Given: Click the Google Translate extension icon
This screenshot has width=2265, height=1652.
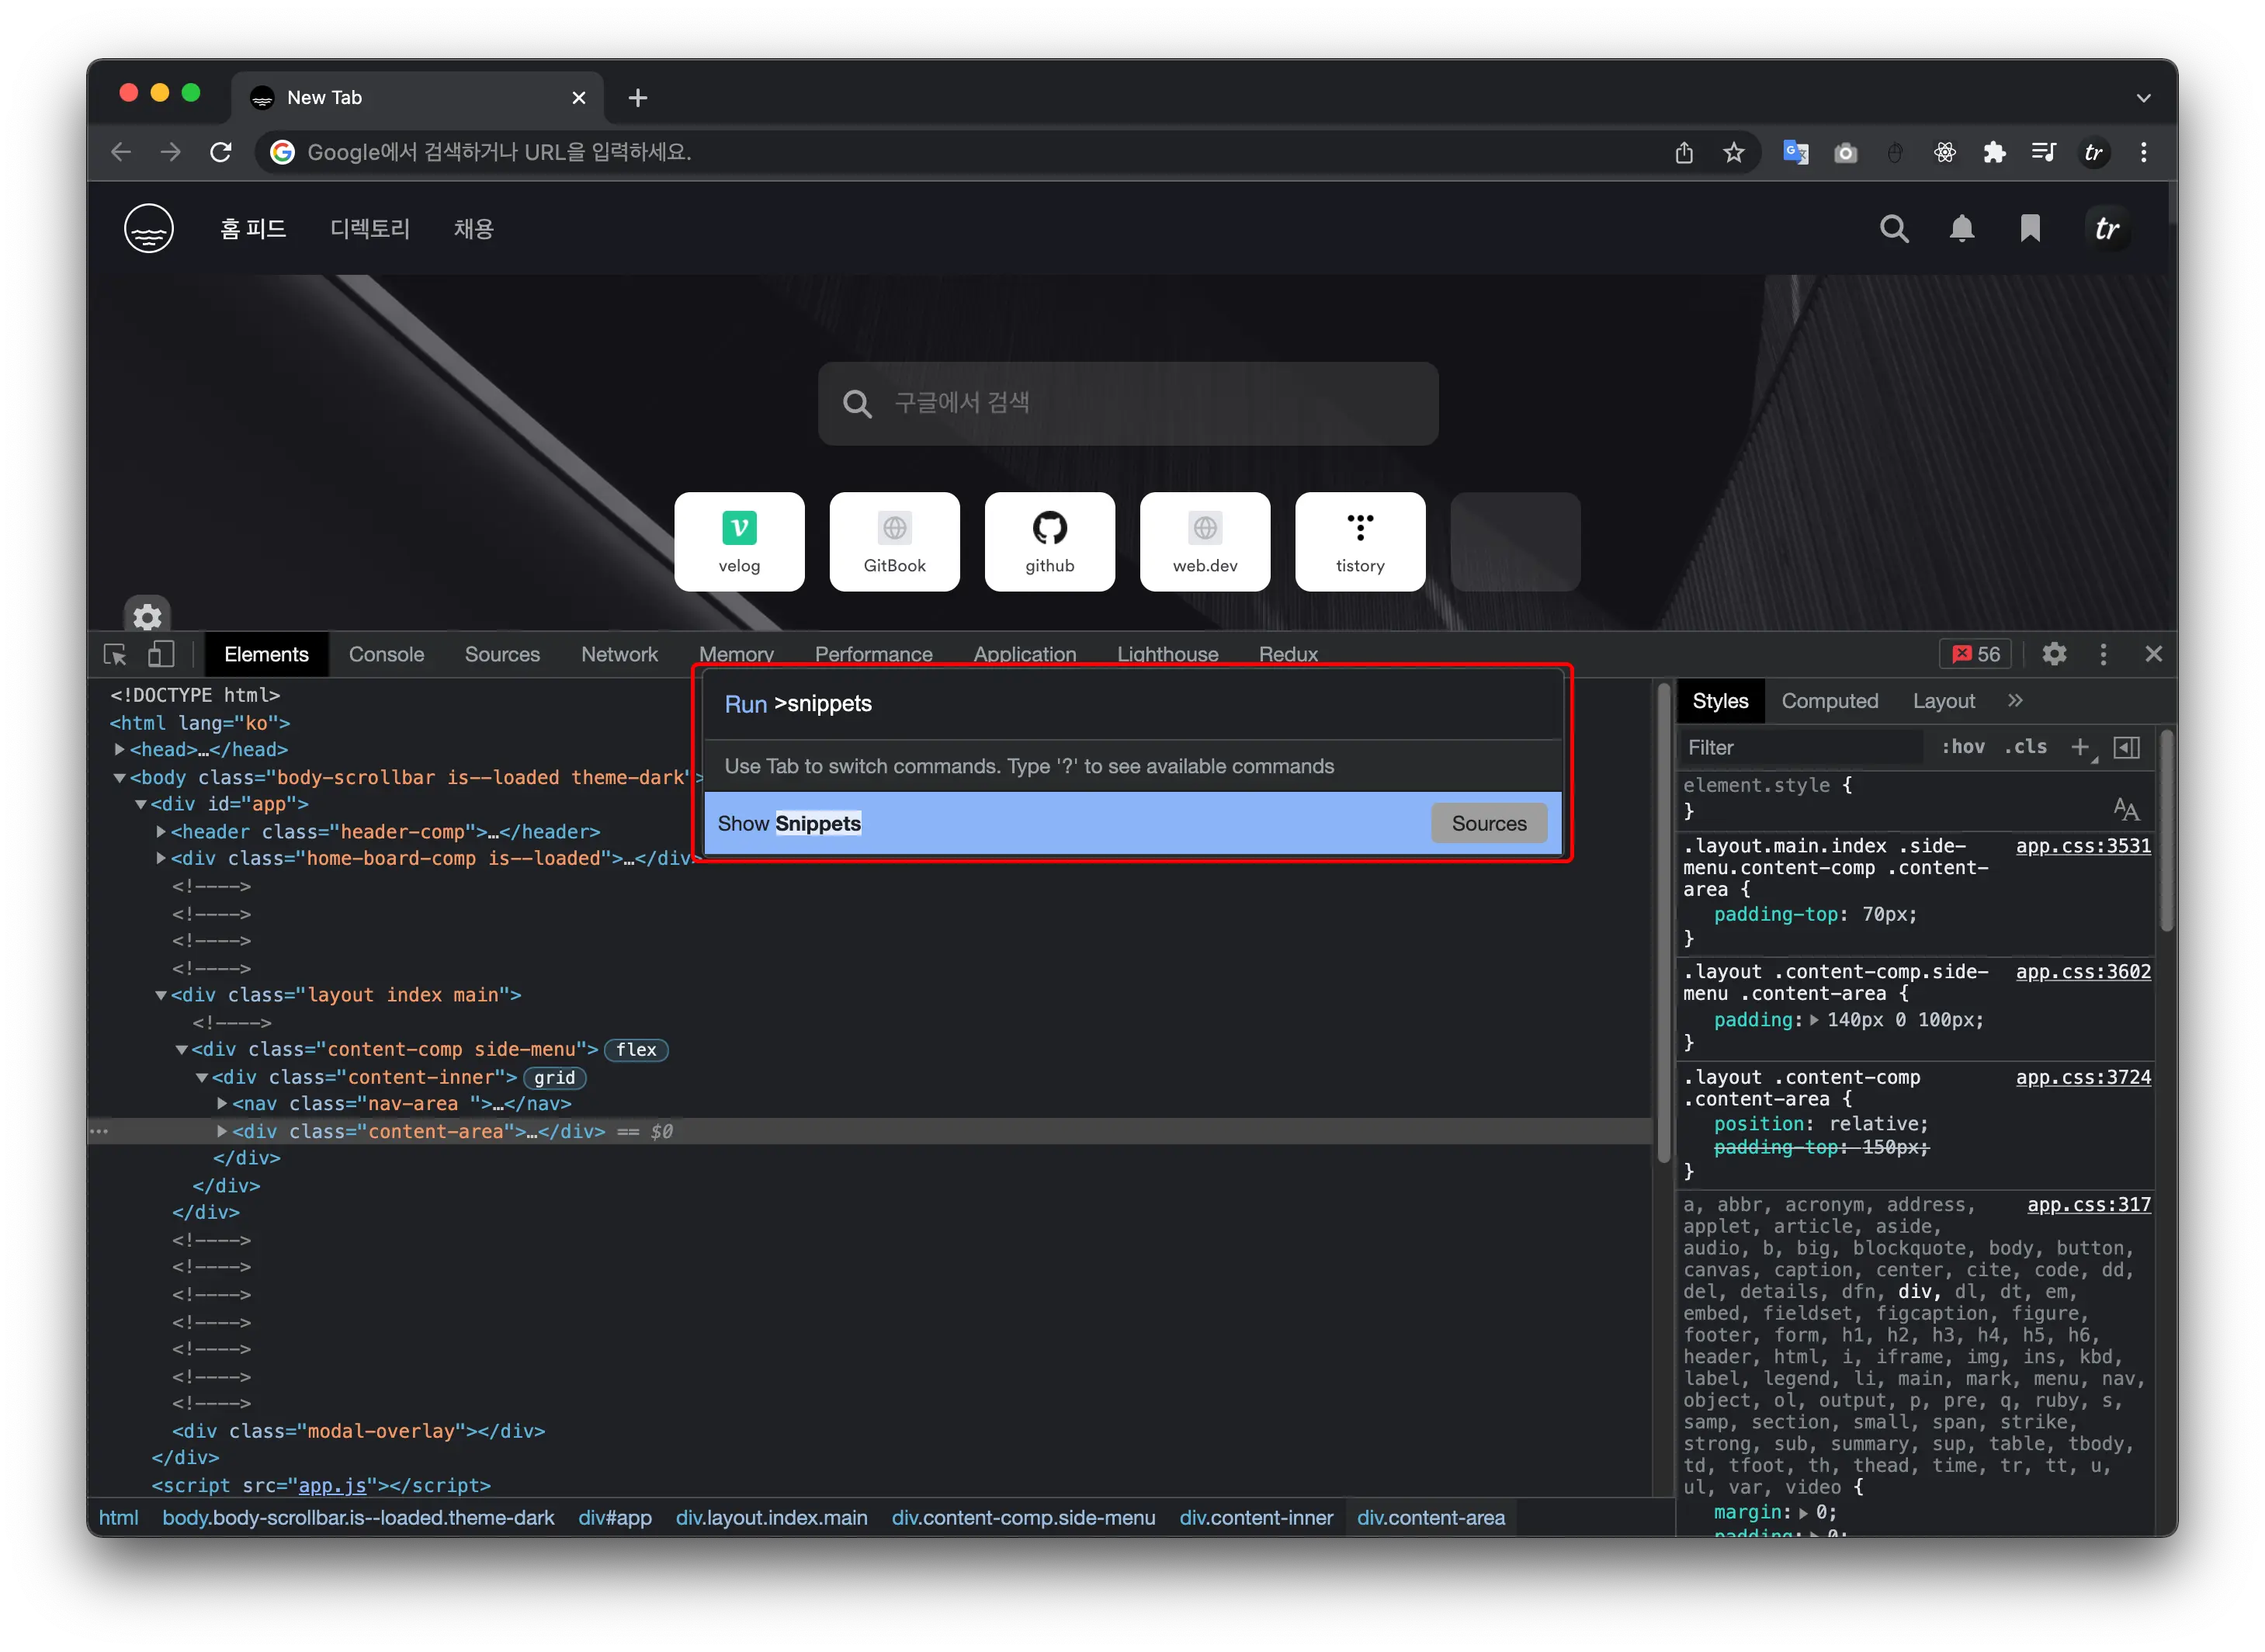Looking at the screenshot, I should [x=1795, y=152].
